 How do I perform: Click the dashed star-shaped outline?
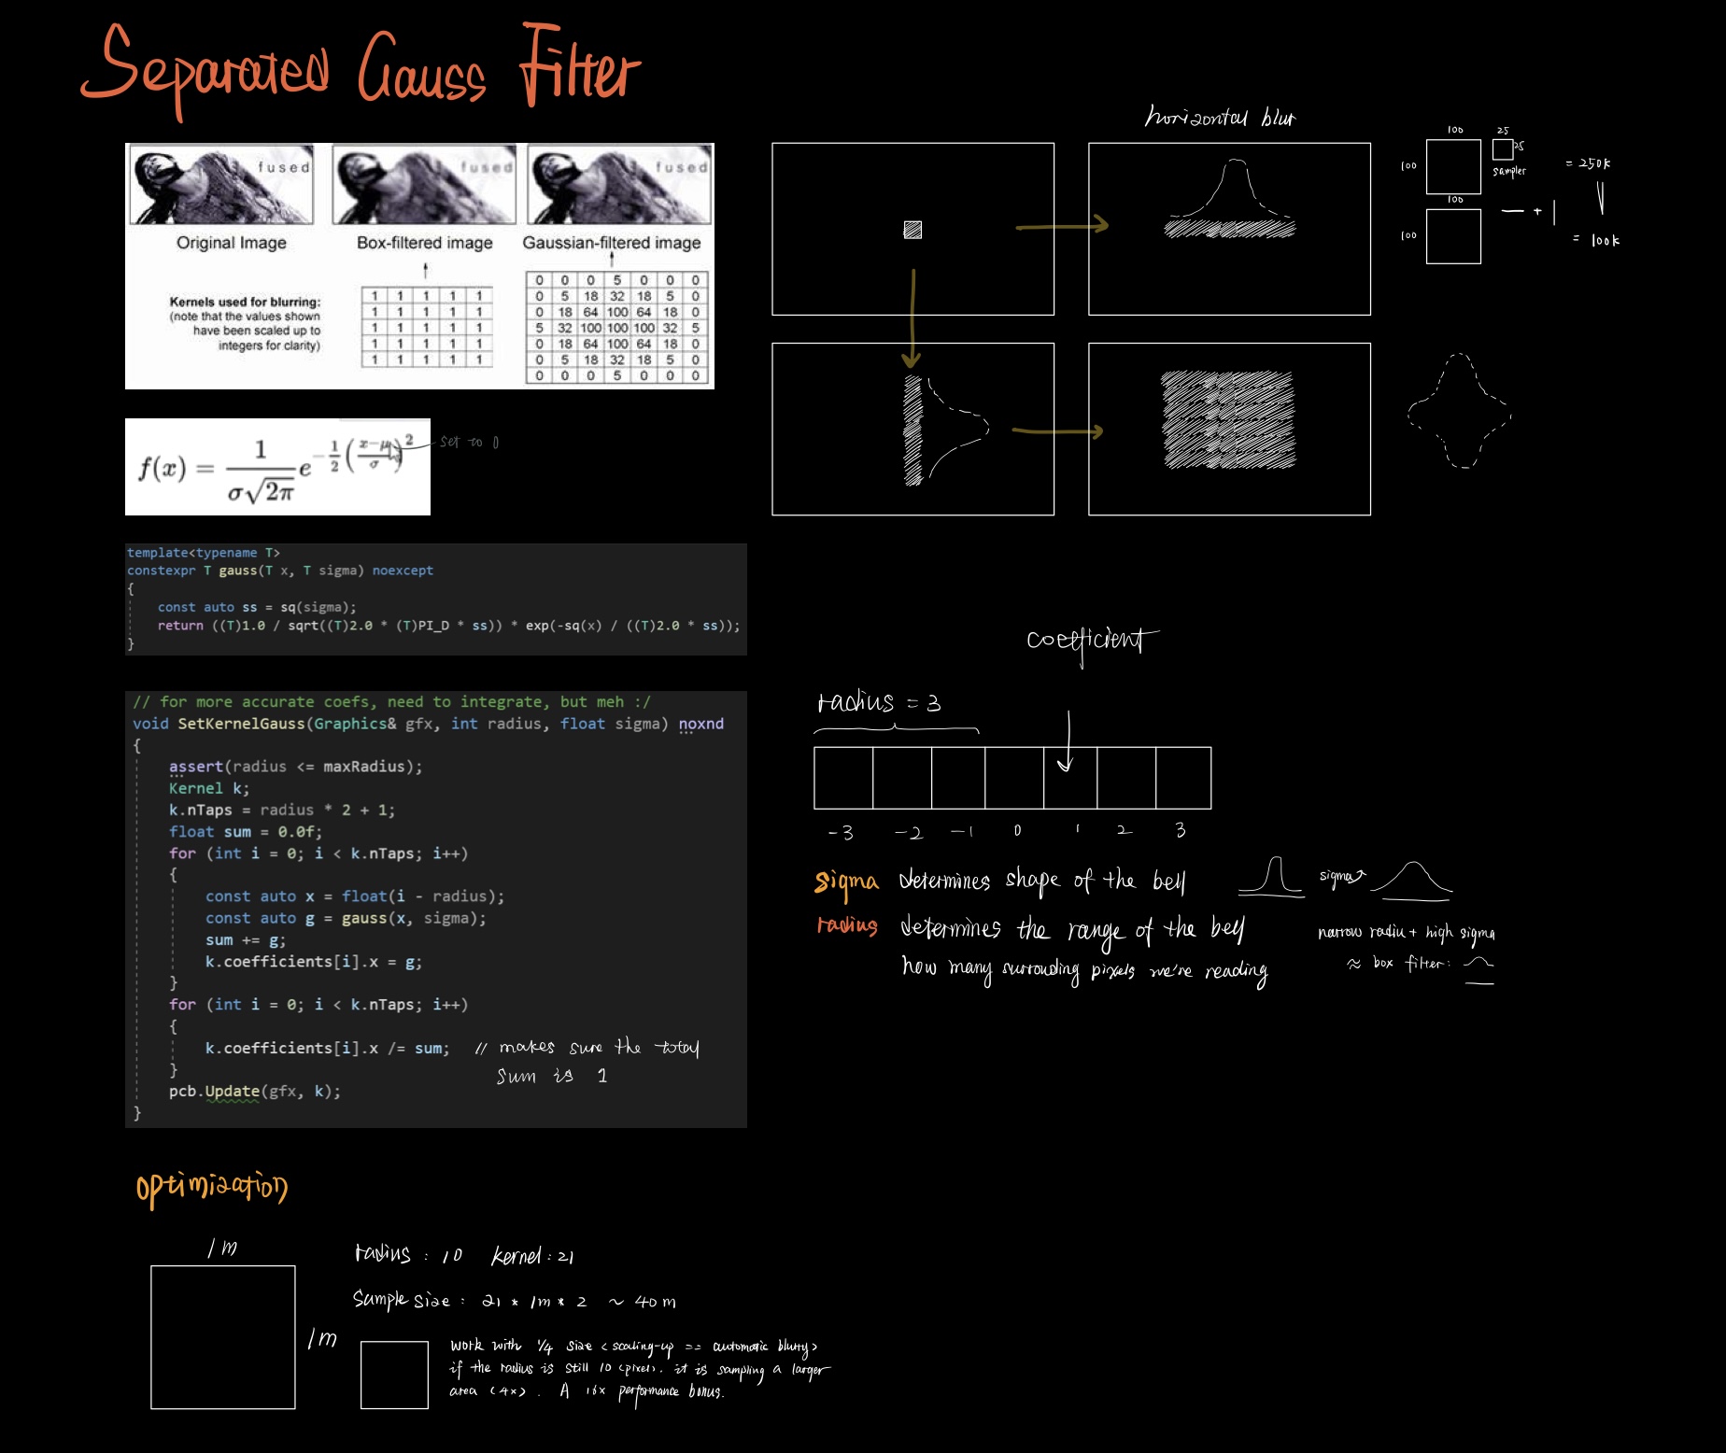pyautogui.click(x=1459, y=411)
